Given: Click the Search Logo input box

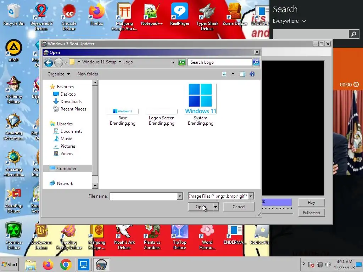Looking at the screenshot, I should [220, 62].
